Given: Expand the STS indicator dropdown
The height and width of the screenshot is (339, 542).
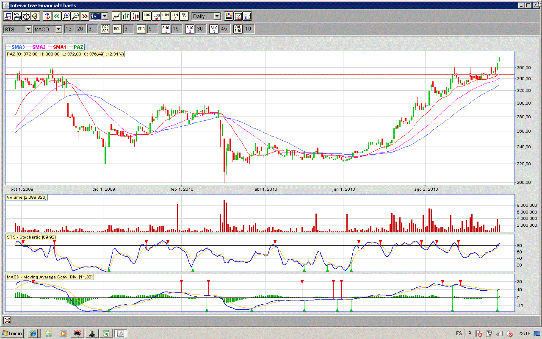Looking at the screenshot, I should (28, 29).
